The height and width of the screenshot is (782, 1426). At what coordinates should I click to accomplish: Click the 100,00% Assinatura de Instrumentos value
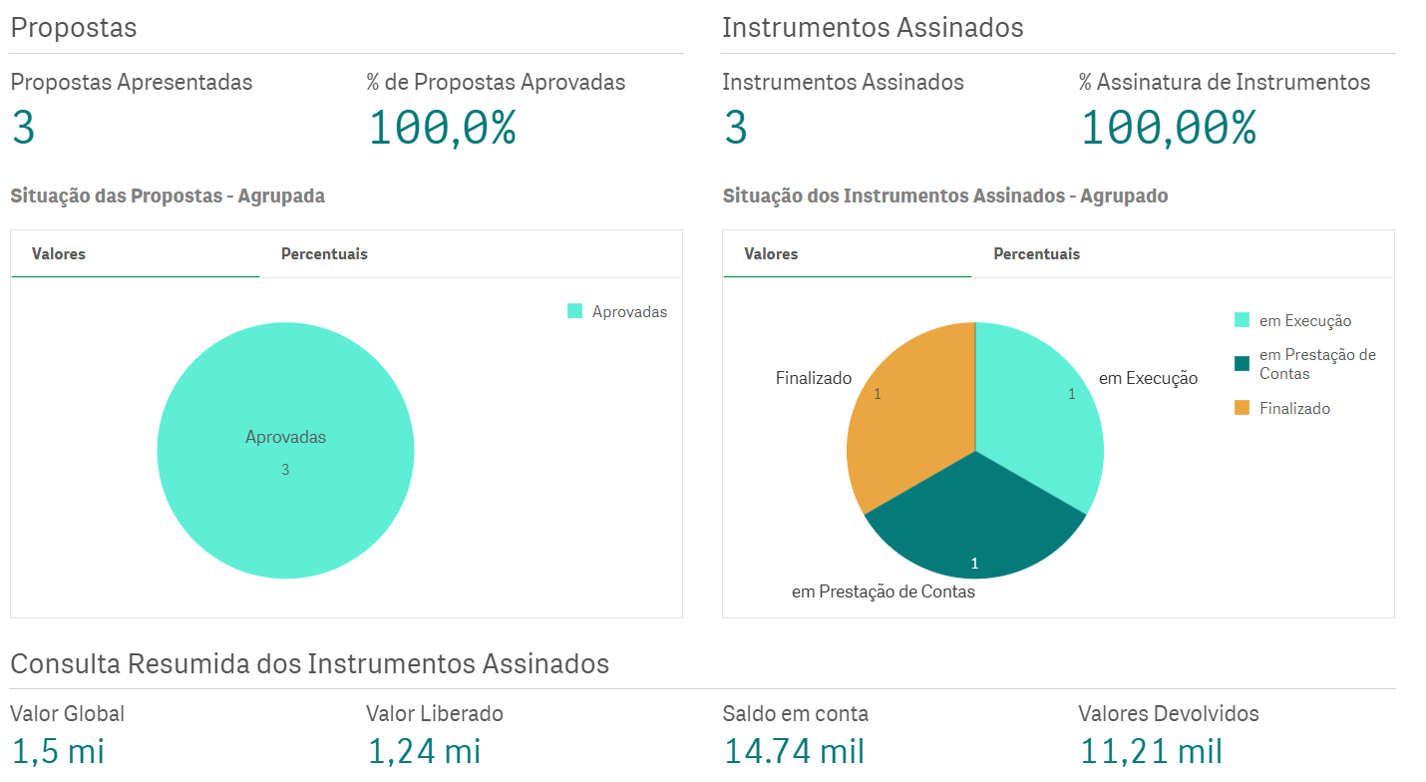tap(1168, 129)
